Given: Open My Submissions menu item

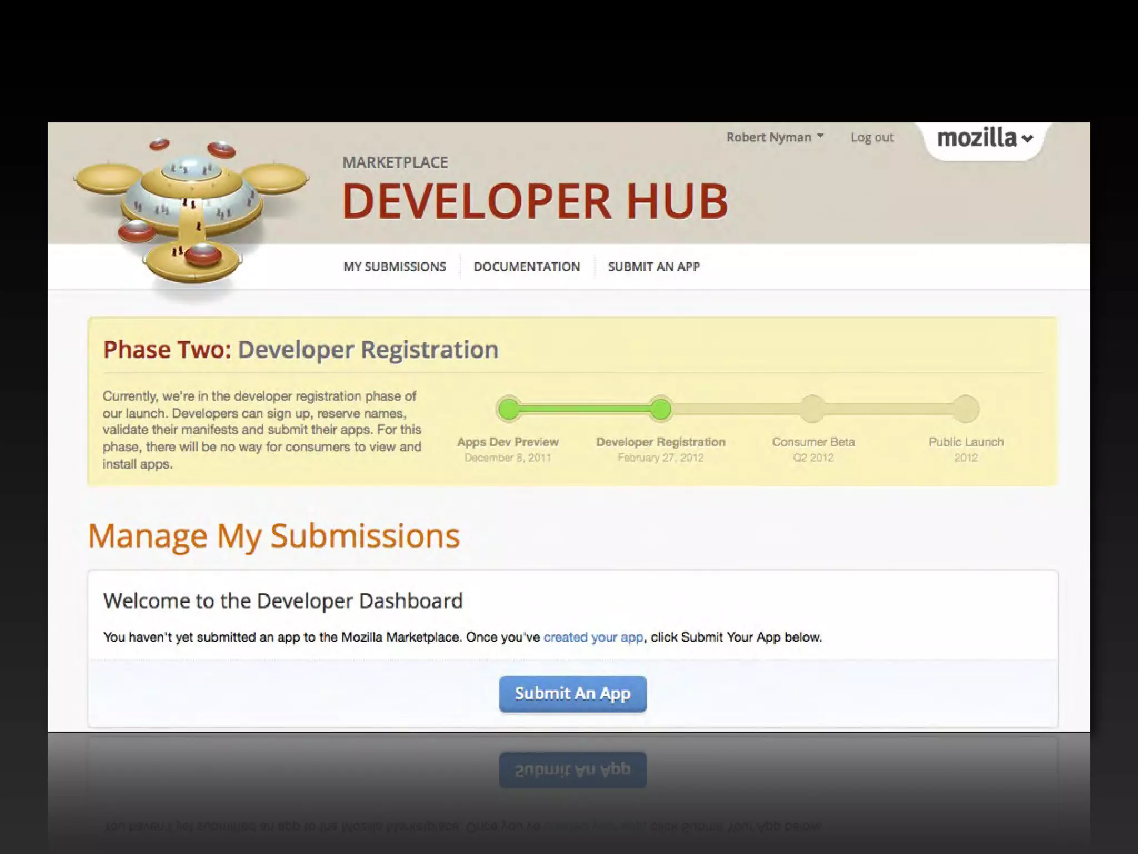Looking at the screenshot, I should click(395, 267).
